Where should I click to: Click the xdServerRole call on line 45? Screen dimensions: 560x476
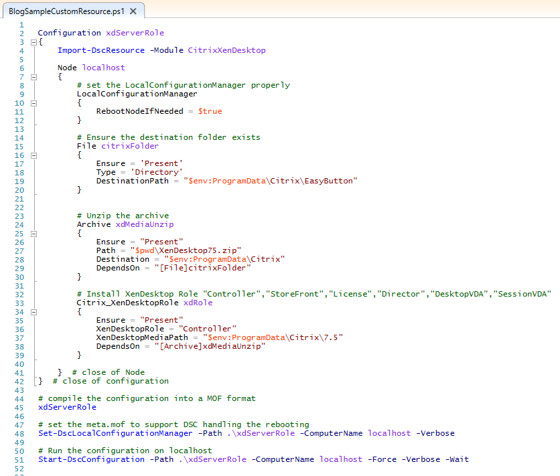point(67,407)
